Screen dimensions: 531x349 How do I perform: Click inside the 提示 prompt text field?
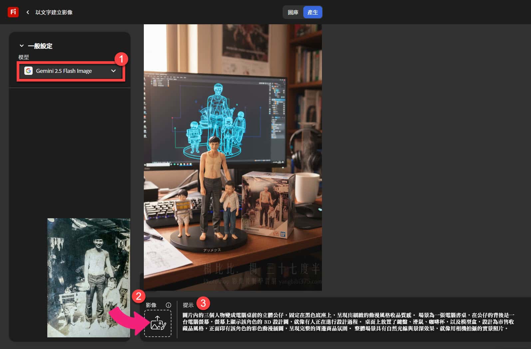point(348,322)
